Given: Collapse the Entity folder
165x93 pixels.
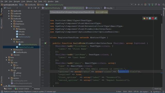Looking at the screenshot, I should click(12, 26).
